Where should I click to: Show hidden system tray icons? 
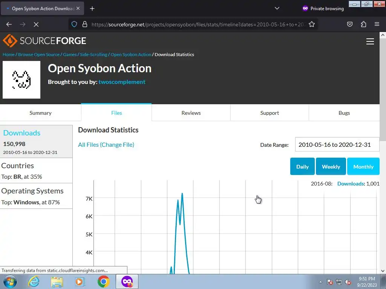[x=320, y=282]
